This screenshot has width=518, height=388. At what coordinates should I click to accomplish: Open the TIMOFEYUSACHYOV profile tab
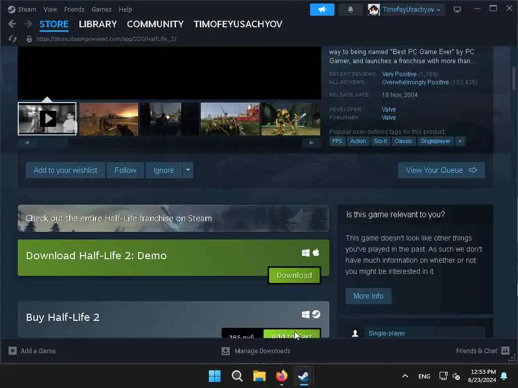click(x=238, y=24)
